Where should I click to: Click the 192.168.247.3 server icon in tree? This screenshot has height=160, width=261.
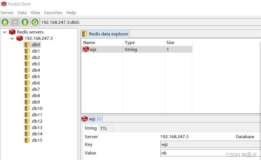[x=20, y=38]
